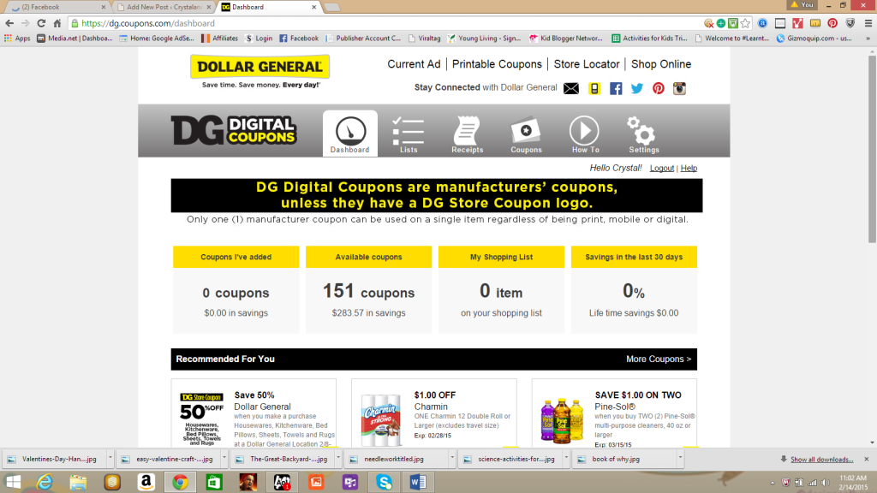Image resolution: width=877 pixels, height=493 pixels.
Task: Open browser home page
Action: tap(57, 23)
